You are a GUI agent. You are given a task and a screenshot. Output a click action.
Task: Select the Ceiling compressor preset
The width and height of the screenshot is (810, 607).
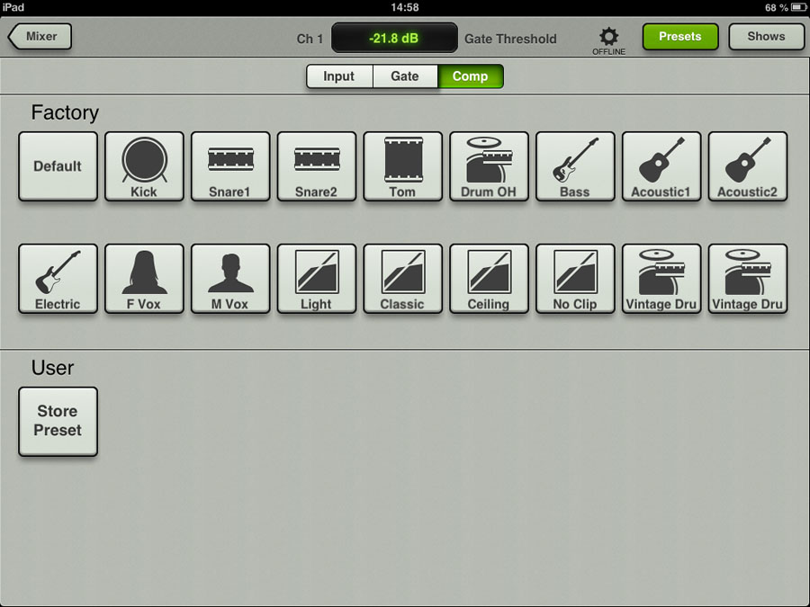[490, 279]
